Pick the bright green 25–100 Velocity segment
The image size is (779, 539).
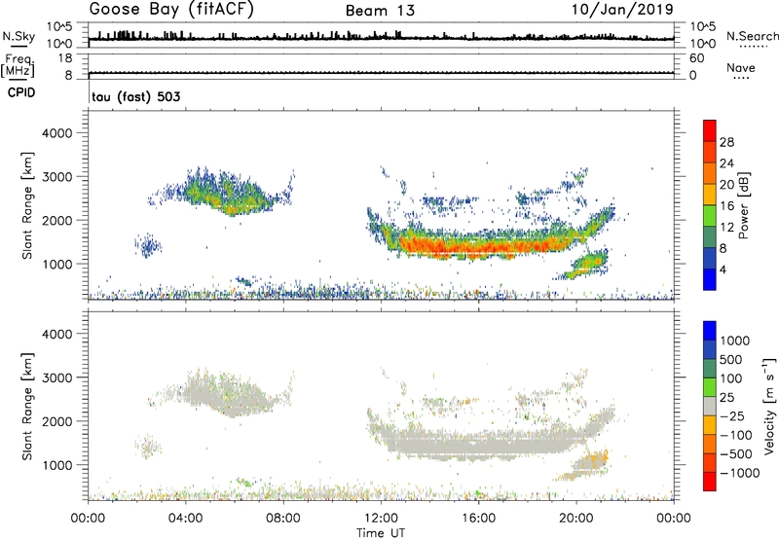pyautogui.click(x=710, y=387)
